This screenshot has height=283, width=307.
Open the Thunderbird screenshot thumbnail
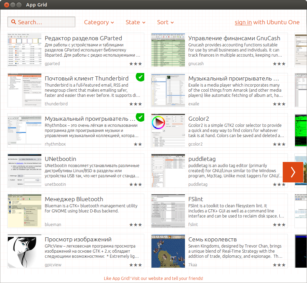tap(25, 90)
